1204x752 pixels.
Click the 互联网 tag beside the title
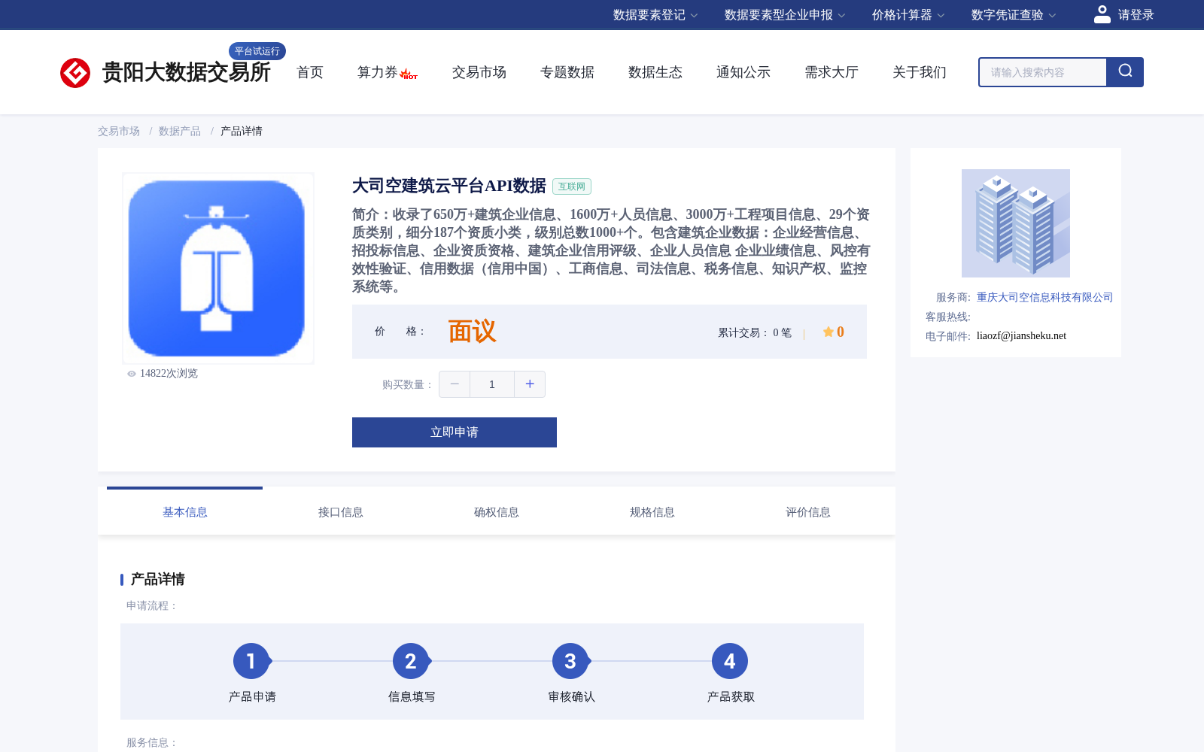coord(572,186)
